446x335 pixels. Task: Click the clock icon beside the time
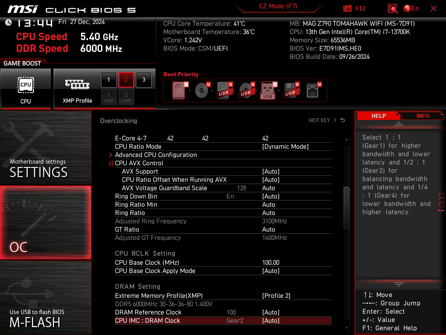point(8,23)
